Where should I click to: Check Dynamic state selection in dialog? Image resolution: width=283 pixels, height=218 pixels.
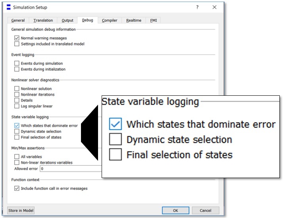pos(17,131)
